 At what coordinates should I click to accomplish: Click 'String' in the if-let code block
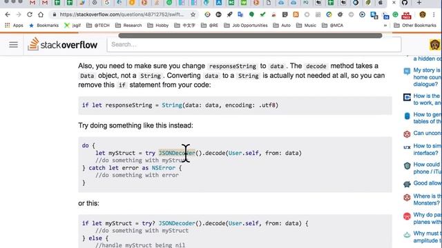pyautogui.click(x=172, y=105)
